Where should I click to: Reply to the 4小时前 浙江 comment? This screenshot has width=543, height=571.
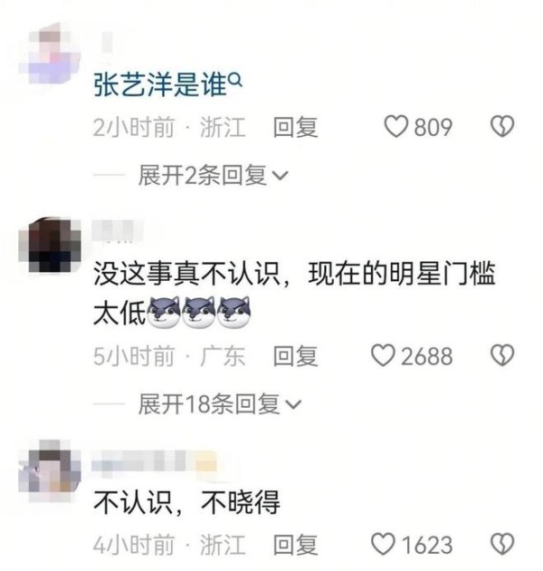(x=295, y=545)
